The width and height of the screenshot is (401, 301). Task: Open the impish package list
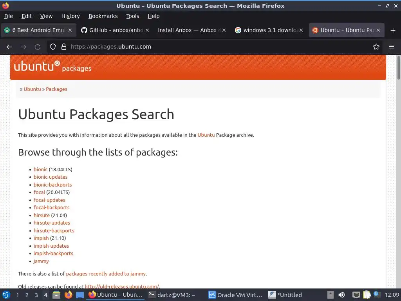pyautogui.click(x=41, y=238)
